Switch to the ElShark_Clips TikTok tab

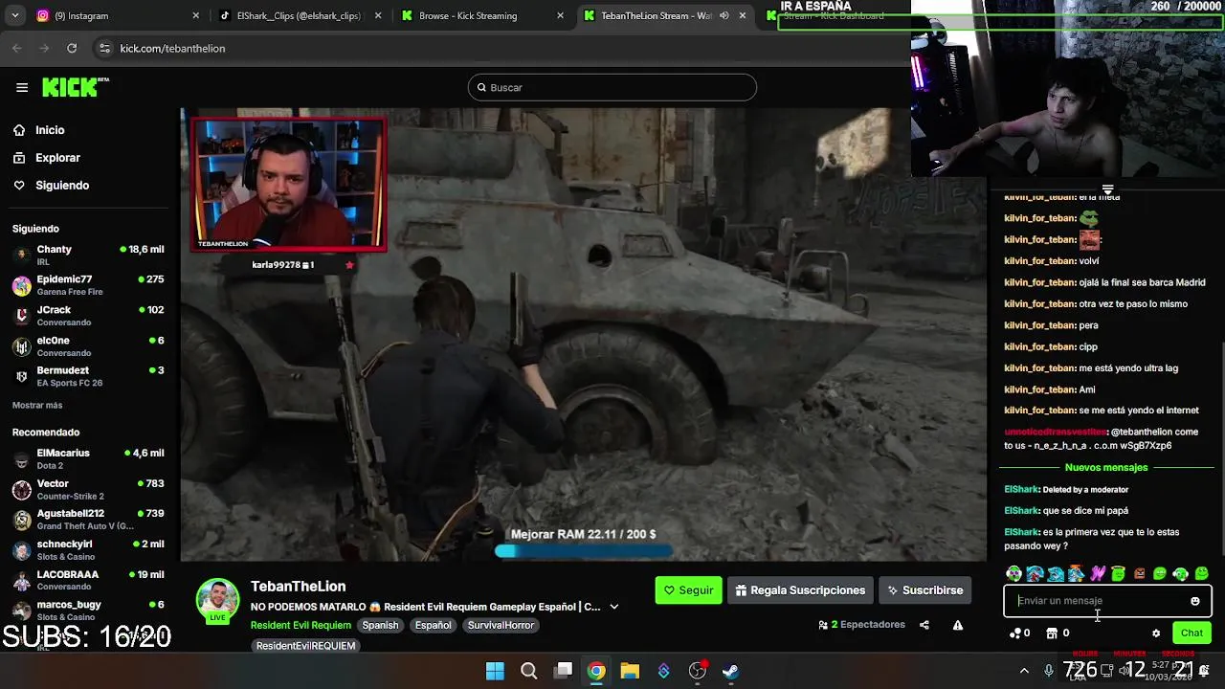click(x=300, y=15)
